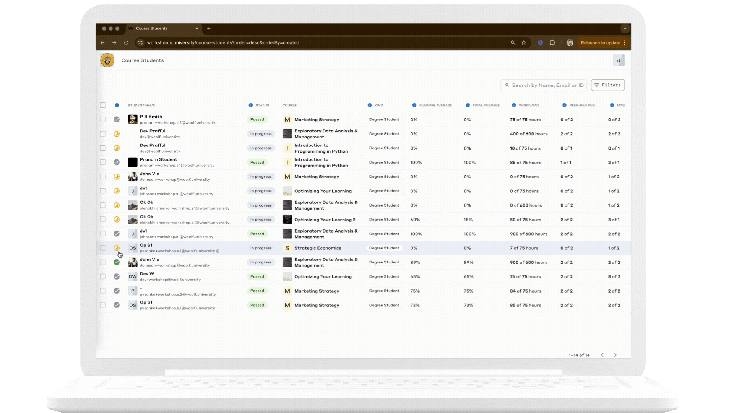Open browser extensions menu
The width and height of the screenshot is (734, 413).
[552, 42]
